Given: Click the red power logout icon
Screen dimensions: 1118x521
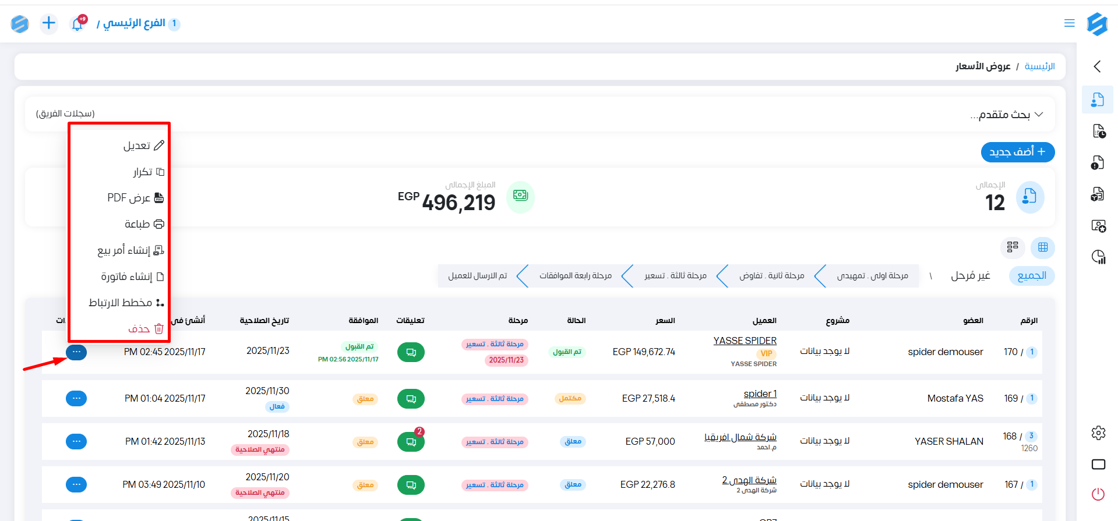Looking at the screenshot, I should (x=1098, y=494).
